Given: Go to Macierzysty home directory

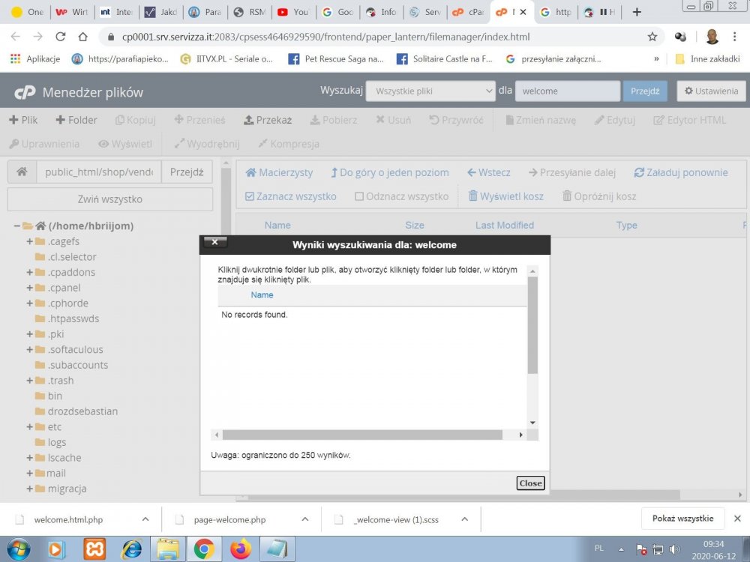Looking at the screenshot, I should (x=279, y=172).
